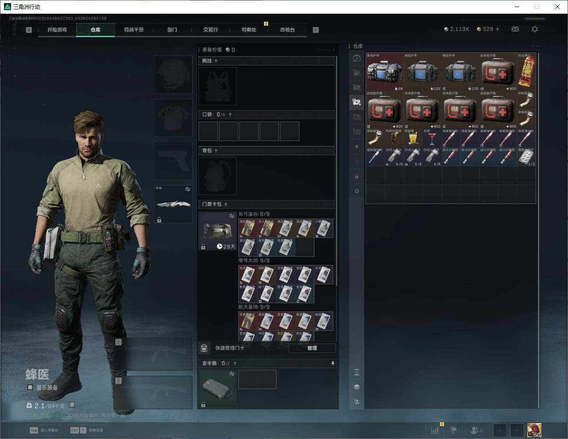Toggle the pin icon beside 安全箱
The height and width of the screenshot is (439, 568).
(333, 363)
